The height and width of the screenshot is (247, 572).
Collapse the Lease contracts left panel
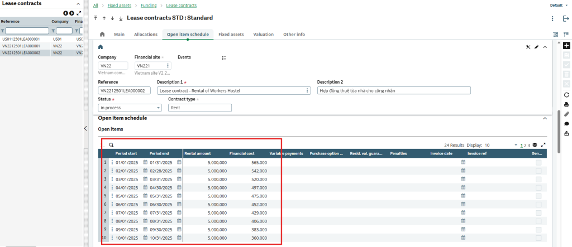pos(85,129)
